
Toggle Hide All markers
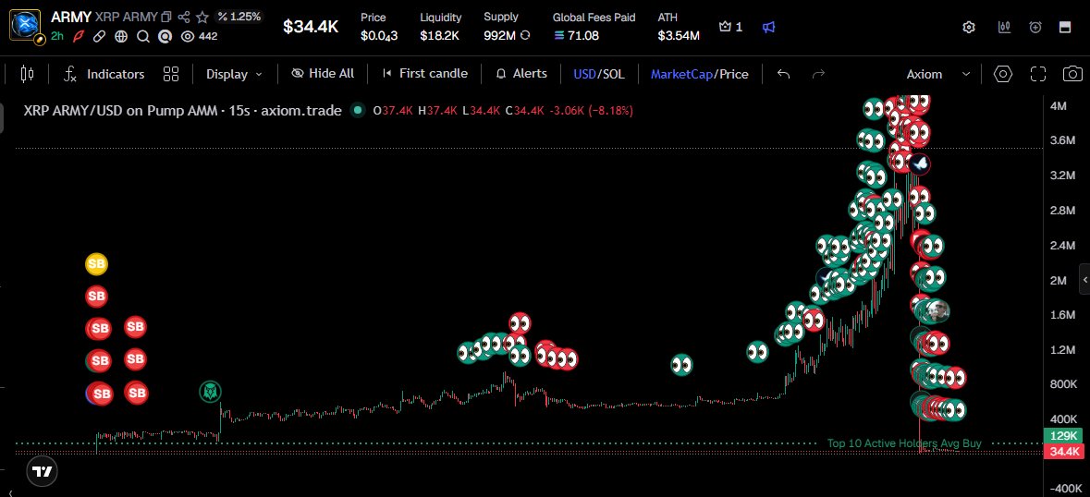coord(323,73)
